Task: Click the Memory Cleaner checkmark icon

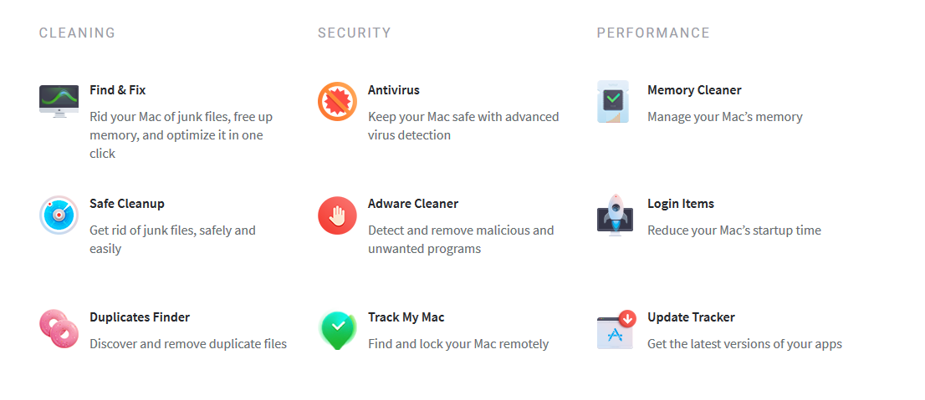Action: [x=613, y=102]
